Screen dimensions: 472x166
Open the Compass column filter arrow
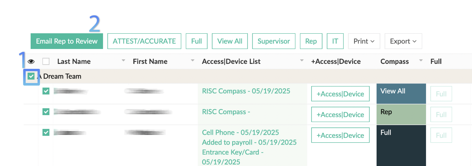(421, 61)
